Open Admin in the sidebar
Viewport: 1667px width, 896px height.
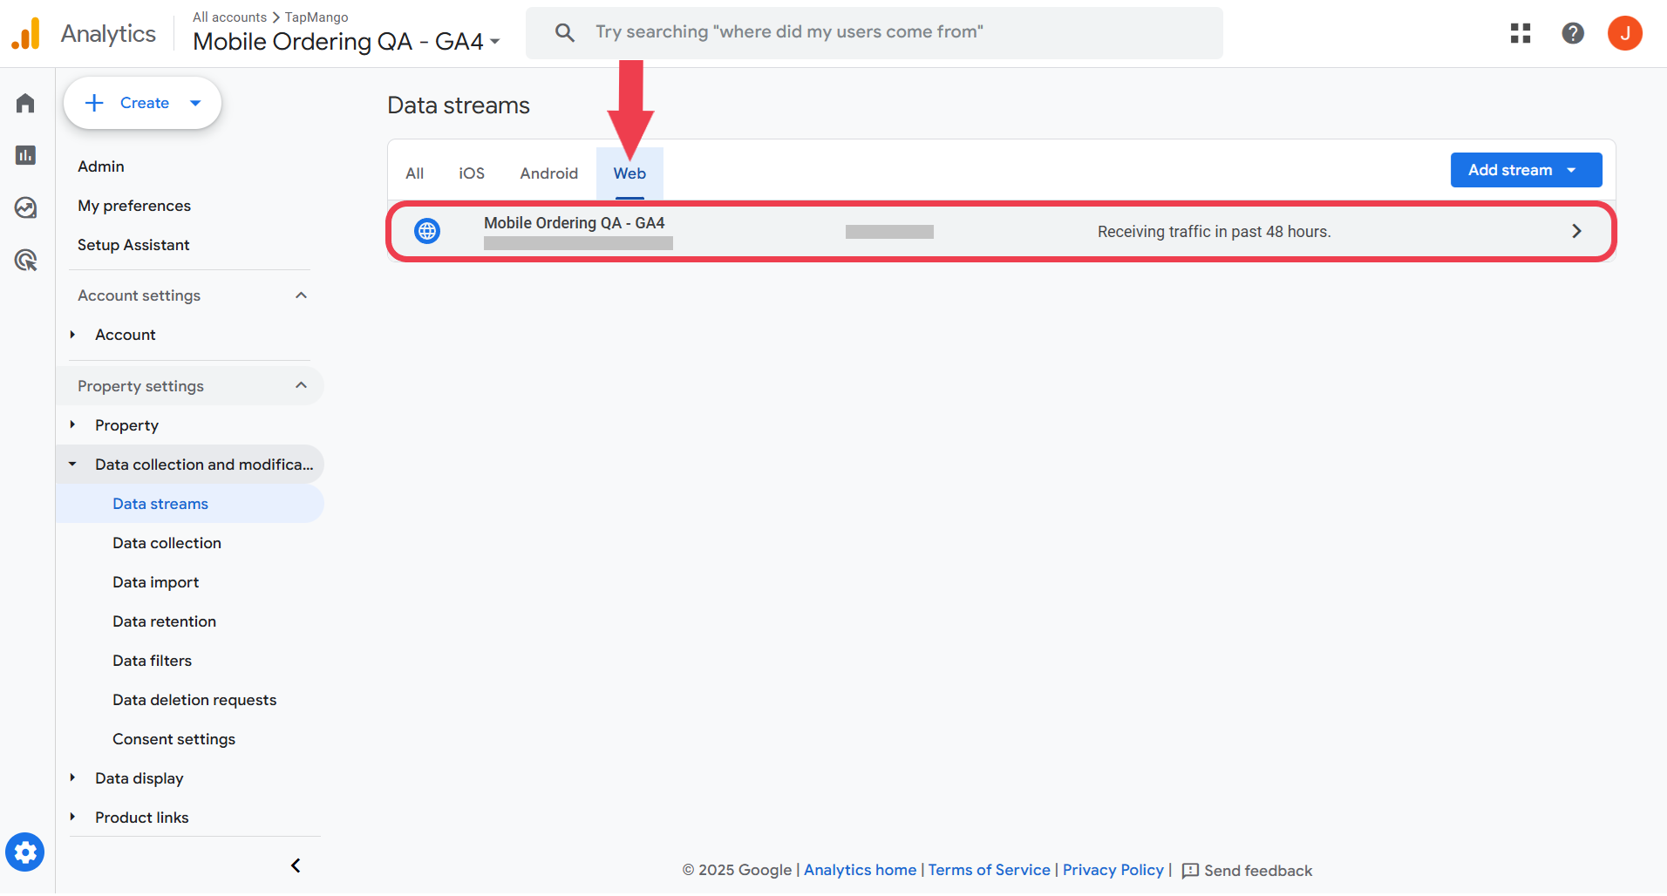101,166
